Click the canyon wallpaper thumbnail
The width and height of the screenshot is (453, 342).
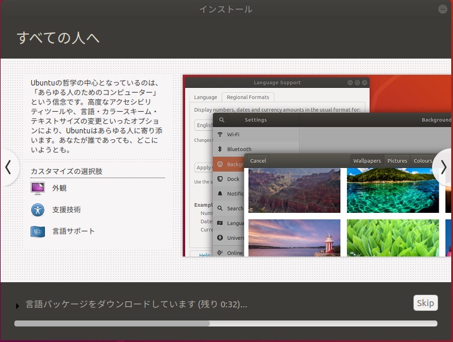tap(294, 191)
